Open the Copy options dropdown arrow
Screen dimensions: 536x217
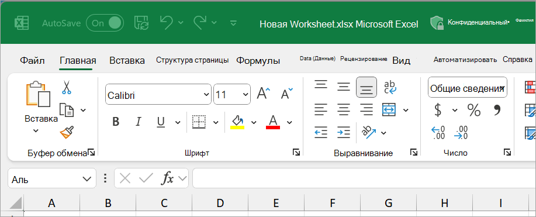pyautogui.click(x=83, y=110)
